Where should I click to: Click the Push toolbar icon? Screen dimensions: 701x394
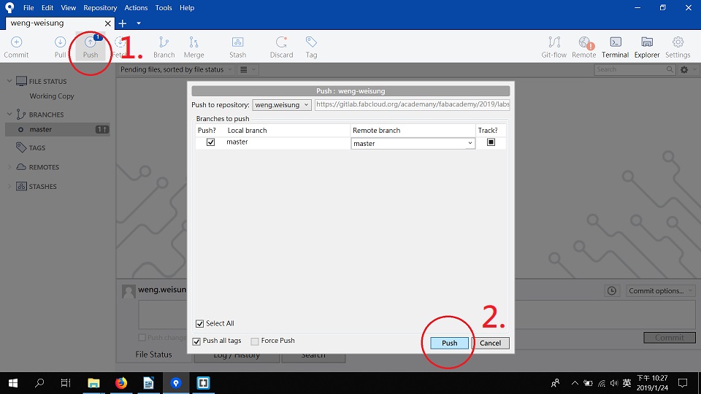[x=91, y=47]
